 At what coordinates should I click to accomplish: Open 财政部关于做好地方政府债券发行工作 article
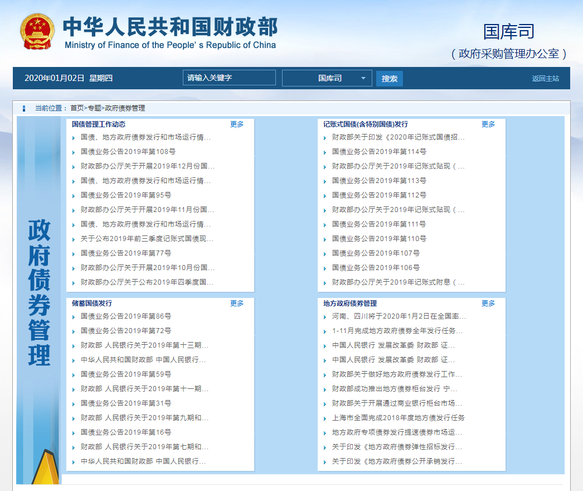tap(397, 374)
